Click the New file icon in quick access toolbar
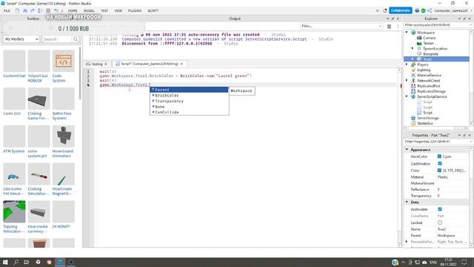 pos(18,10)
